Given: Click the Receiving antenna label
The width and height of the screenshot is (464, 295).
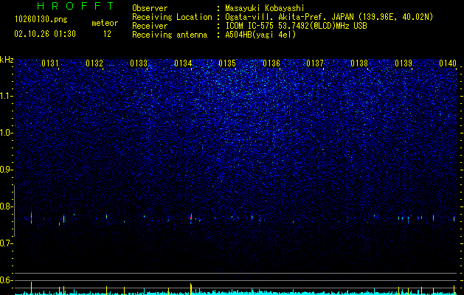Looking at the screenshot, I should pyautogui.click(x=170, y=35).
